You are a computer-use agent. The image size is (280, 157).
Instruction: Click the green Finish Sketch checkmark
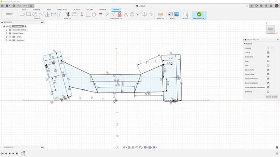[199, 14]
